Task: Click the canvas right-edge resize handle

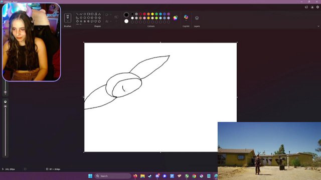Action: [x=237, y=97]
